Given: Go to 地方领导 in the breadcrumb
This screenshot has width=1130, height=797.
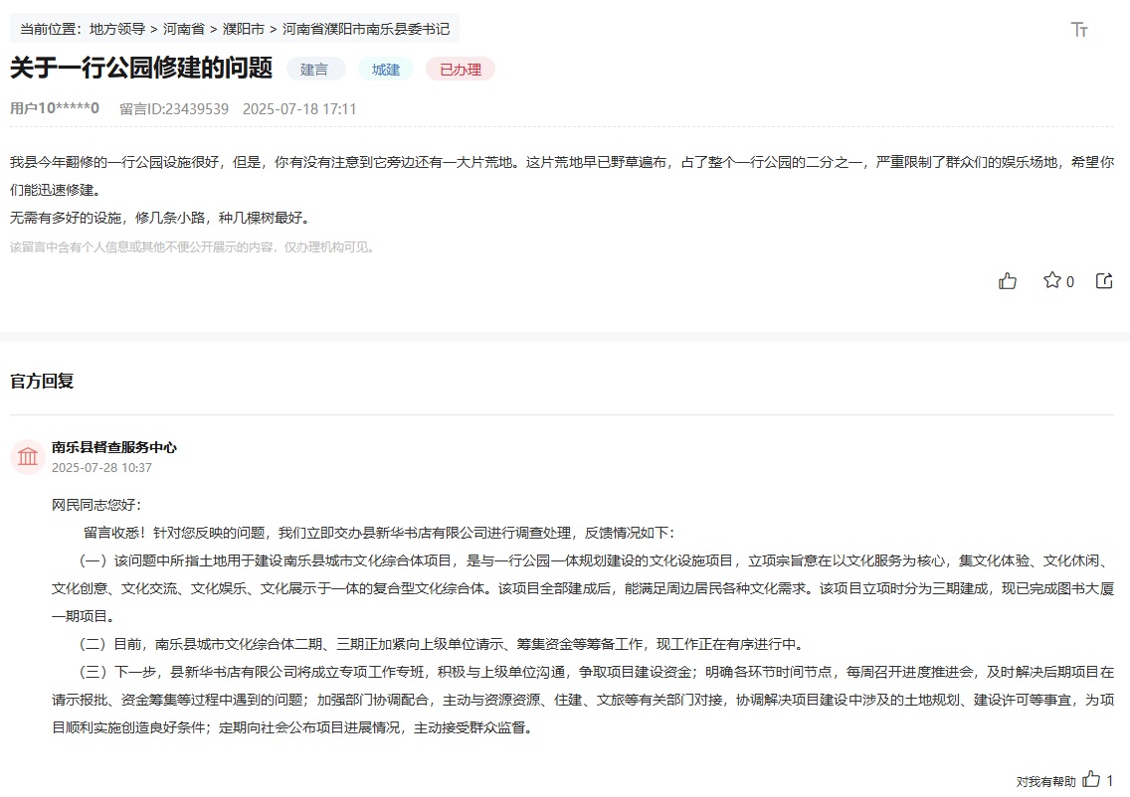Looking at the screenshot, I should (x=116, y=29).
